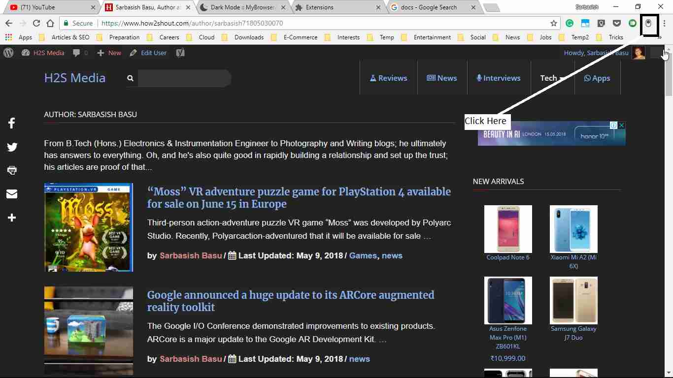Screen dimensions: 673x378
Task: Click the Pocket extension icon
Action: tap(617, 23)
